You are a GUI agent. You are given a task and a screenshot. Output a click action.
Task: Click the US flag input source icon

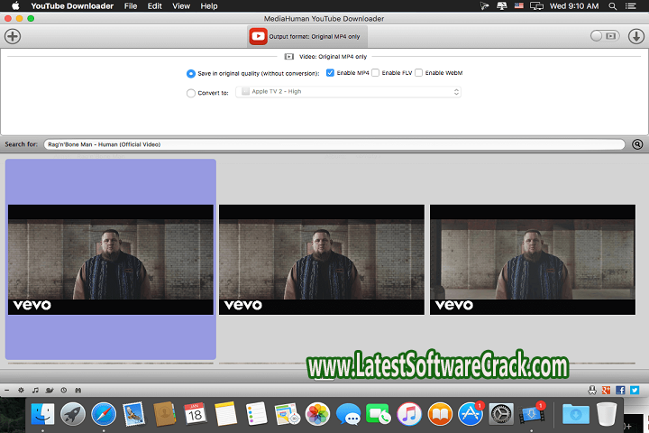click(x=518, y=5)
